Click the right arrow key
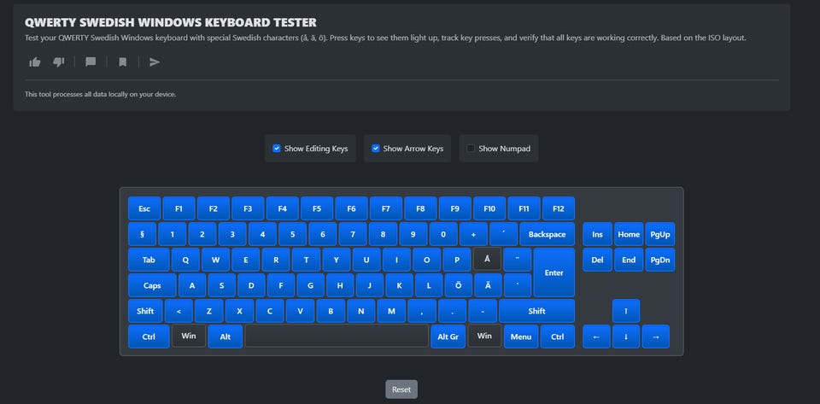Viewport: 820px width, 404px height. 656,337
